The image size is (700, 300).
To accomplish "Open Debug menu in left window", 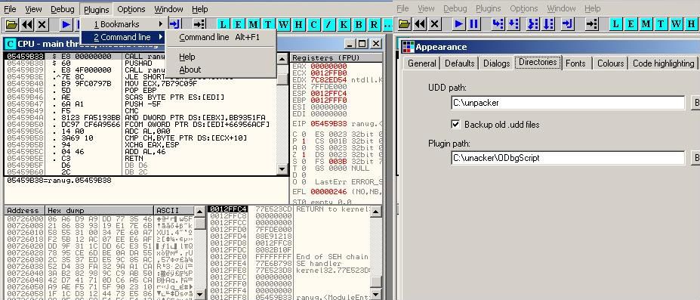I will pos(63,9).
